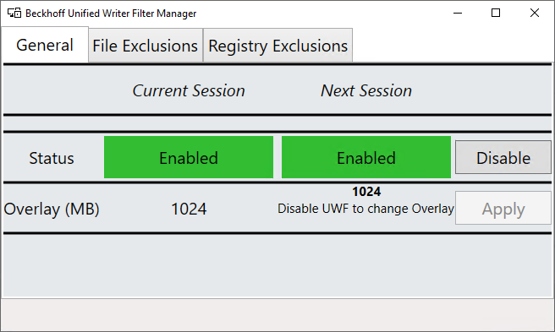Click the Status row label
Image resolution: width=555 pixels, height=332 pixels.
(52, 158)
